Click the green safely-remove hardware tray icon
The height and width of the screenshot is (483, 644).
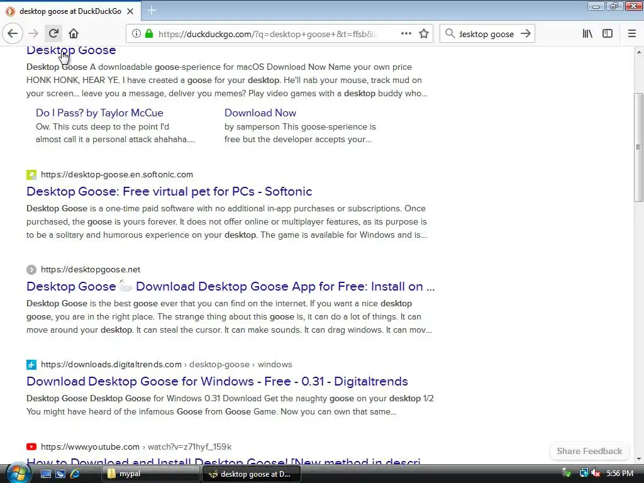click(567, 473)
